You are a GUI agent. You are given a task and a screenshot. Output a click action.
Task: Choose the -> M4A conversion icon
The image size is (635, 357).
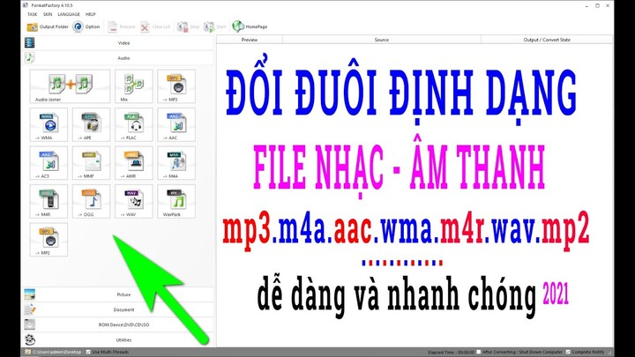176,163
